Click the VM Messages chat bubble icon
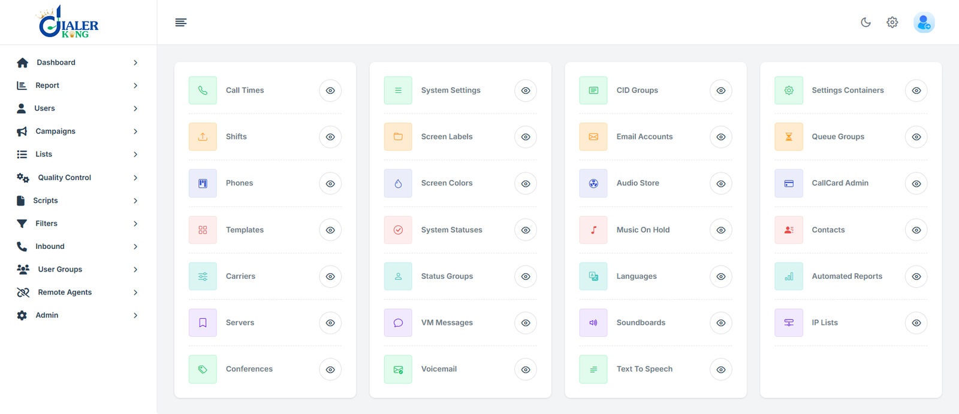Image resolution: width=959 pixels, height=414 pixels. [x=398, y=322]
